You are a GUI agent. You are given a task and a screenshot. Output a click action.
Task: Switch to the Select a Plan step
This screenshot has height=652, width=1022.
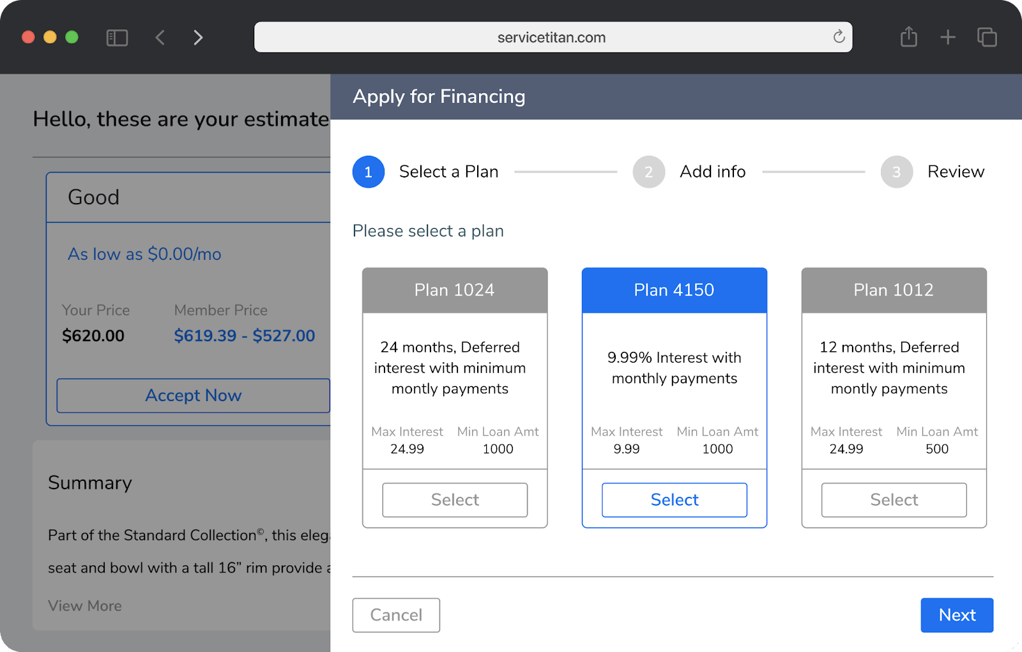click(x=368, y=171)
